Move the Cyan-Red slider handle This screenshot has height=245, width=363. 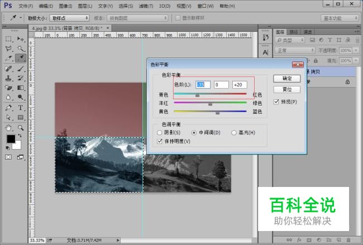[x=197, y=95]
